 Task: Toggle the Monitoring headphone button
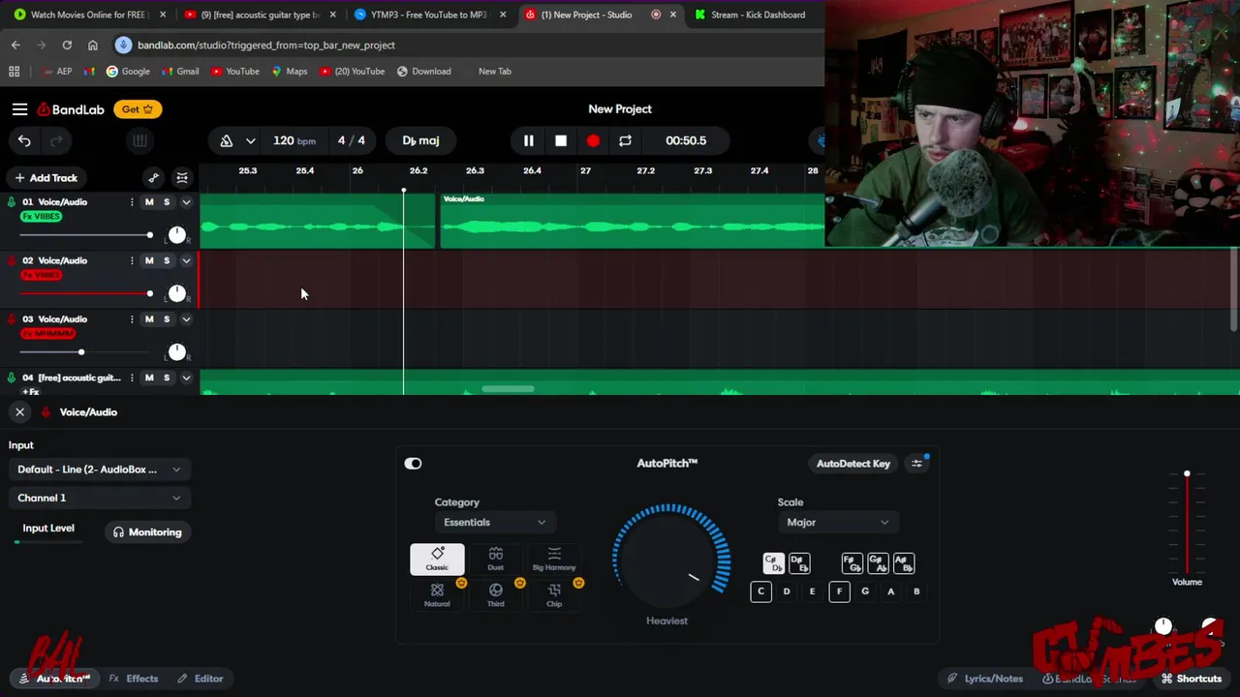(x=147, y=532)
